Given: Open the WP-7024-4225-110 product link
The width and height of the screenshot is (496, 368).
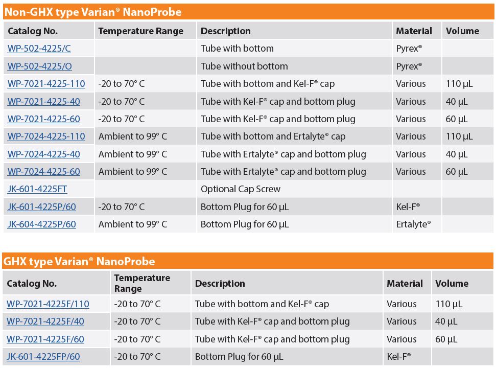Looking at the screenshot, I should 46,136.
